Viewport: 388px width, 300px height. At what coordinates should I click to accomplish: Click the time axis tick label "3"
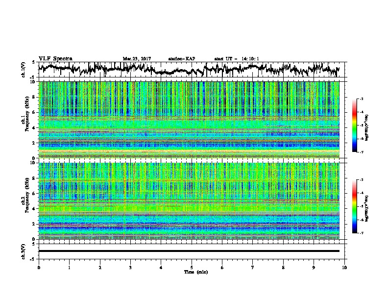click(x=130, y=267)
